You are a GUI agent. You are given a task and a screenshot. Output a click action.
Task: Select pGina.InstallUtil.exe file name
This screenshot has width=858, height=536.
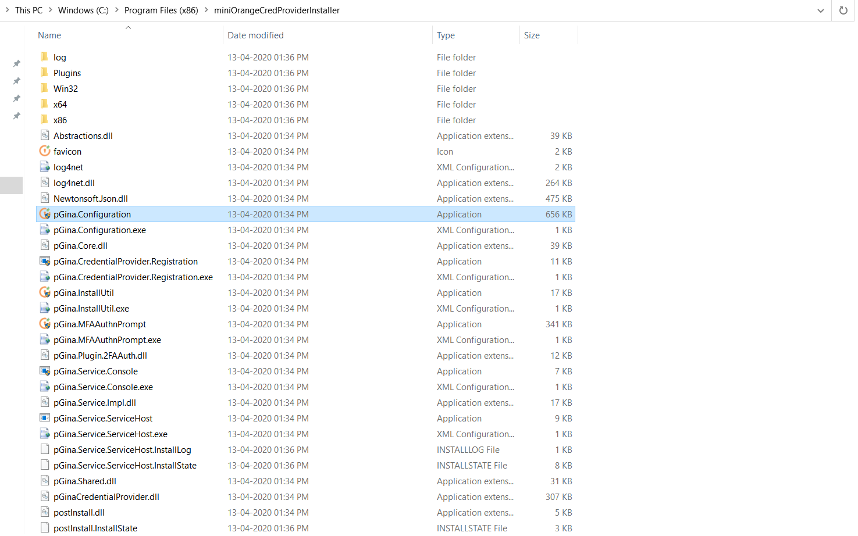[91, 309]
